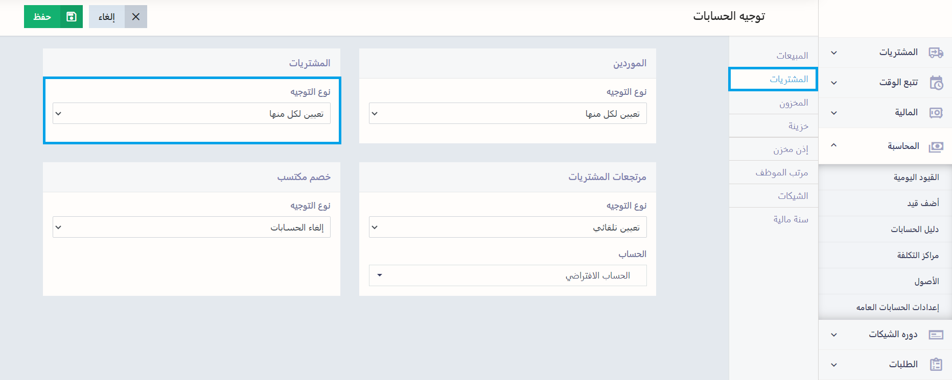952x380 pixels.
Task: Click the floppy disk save icon
Action: (x=72, y=17)
